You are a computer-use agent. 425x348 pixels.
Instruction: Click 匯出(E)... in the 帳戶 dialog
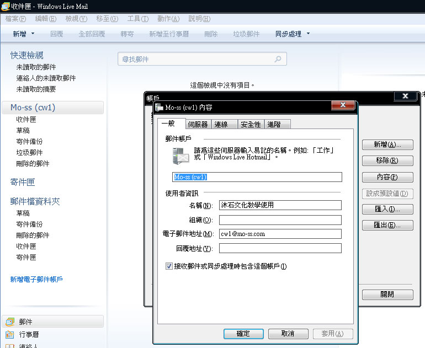(x=387, y=225)
